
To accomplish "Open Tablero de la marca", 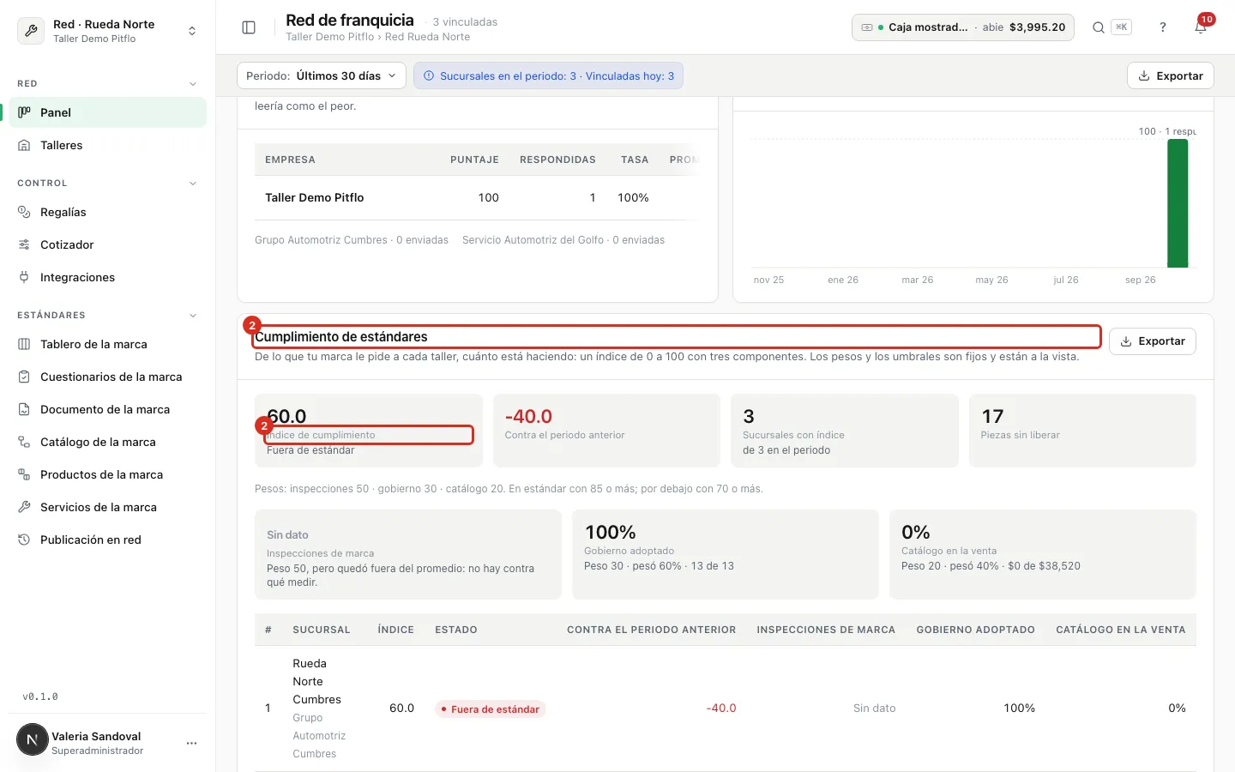I will coord(108,344).
